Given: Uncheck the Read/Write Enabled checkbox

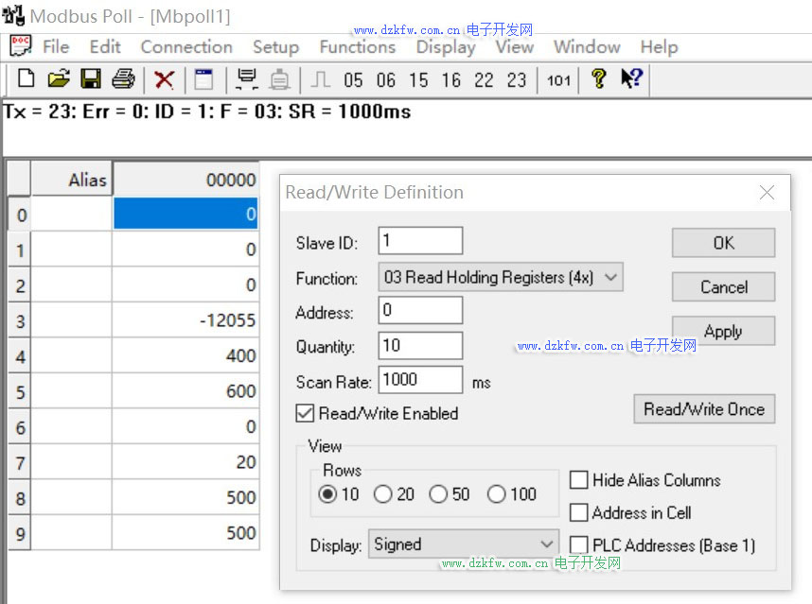Looking at the screenshot, I should click(x=306, y=413).
